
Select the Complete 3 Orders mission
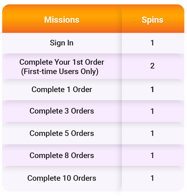coord(62,111)
